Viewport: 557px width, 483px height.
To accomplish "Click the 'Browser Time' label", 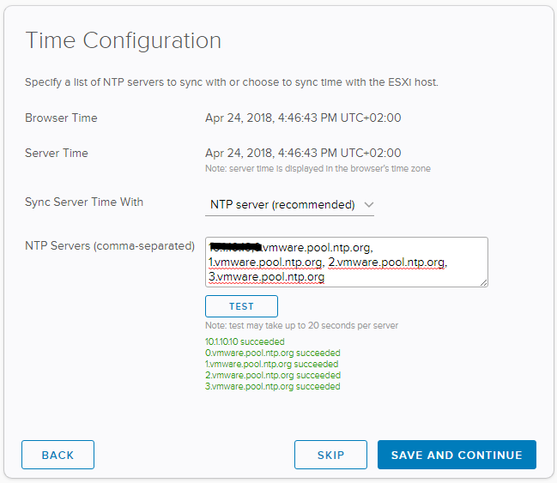I will (x=61, y=118).
